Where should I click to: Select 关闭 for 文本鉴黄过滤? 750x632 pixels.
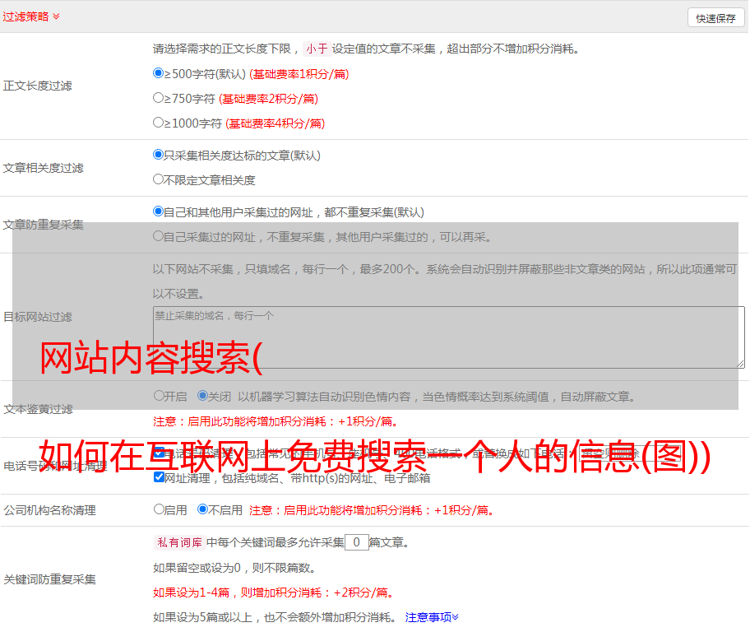pyautogui.click(x=202, y=396)
